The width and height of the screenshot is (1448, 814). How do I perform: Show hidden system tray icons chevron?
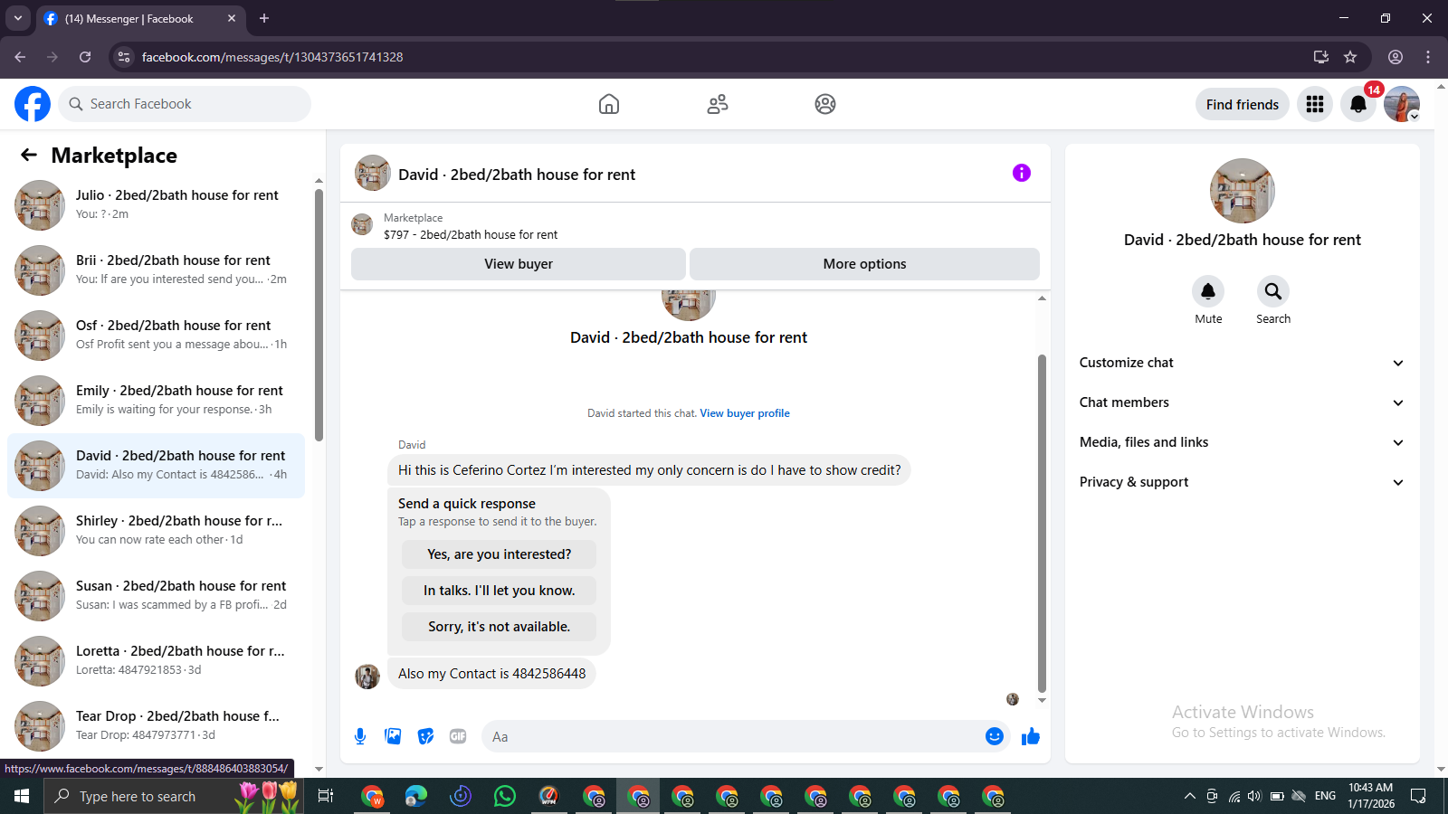click(x=1189, y=796)
